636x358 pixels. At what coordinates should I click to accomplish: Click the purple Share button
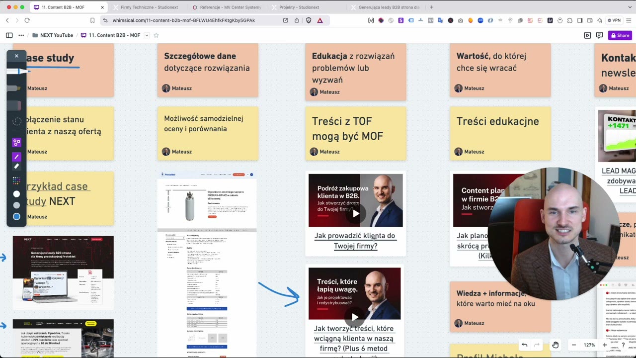tap(620, 35)
